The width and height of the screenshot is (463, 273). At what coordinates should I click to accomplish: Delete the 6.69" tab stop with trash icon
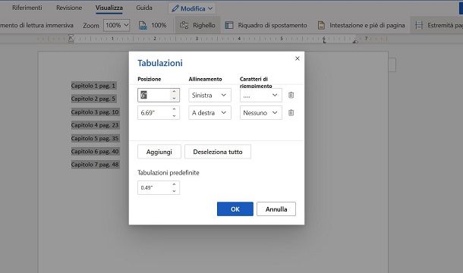coord(291,113)
